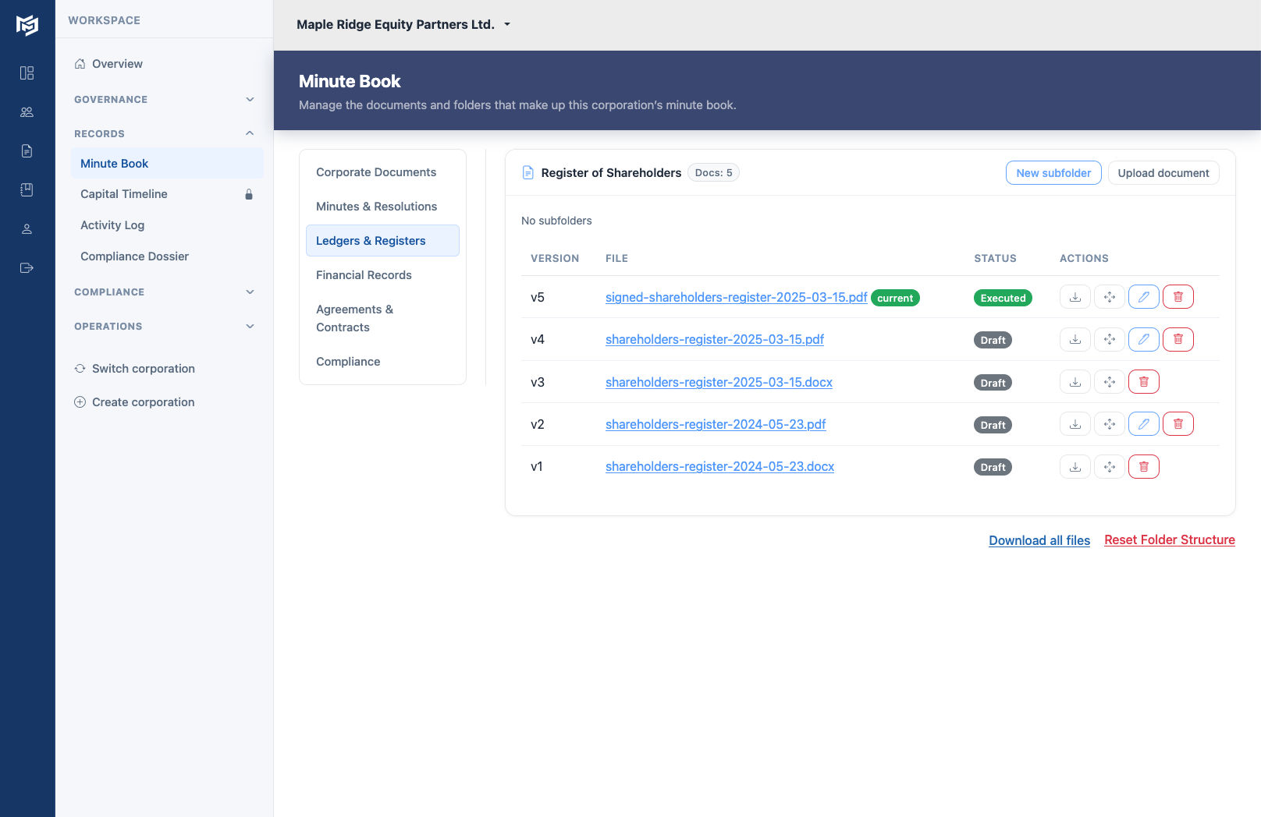Click the Upload document button

tap(1163, 173)
